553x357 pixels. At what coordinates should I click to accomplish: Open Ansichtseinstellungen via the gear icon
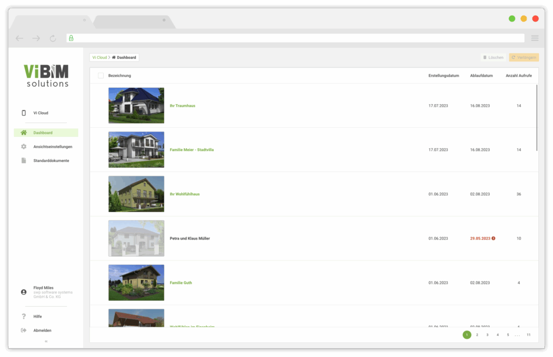coord(24,147)
